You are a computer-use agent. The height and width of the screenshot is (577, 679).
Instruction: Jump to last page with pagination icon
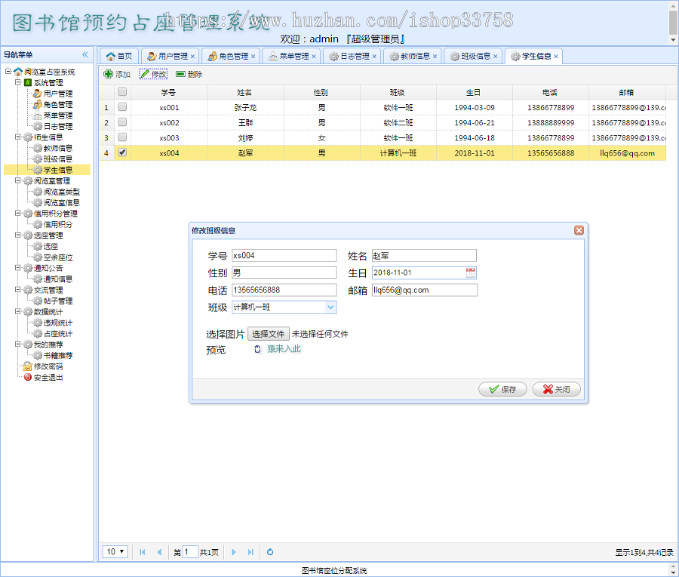pyautogui.click(x=250, y=552)
